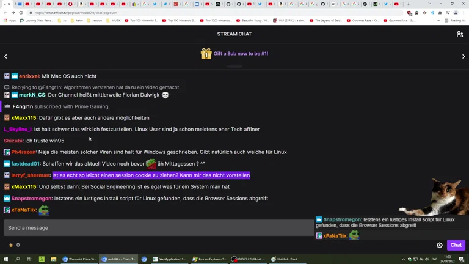Open File Explorer from taskbar
The image size is (469, 264).
tap(54, 259)
